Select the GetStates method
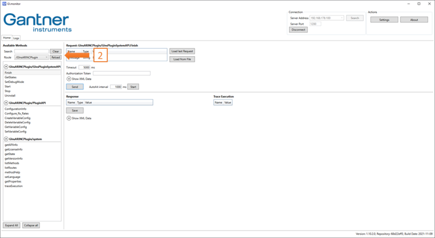Viewport: 435px width, 238px height. (x=10, y=78)
